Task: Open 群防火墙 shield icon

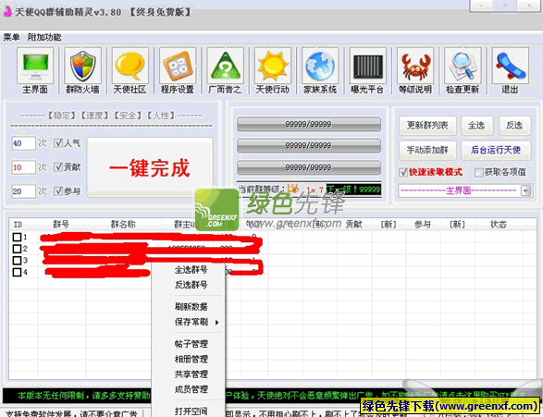Action: (82, 66)
